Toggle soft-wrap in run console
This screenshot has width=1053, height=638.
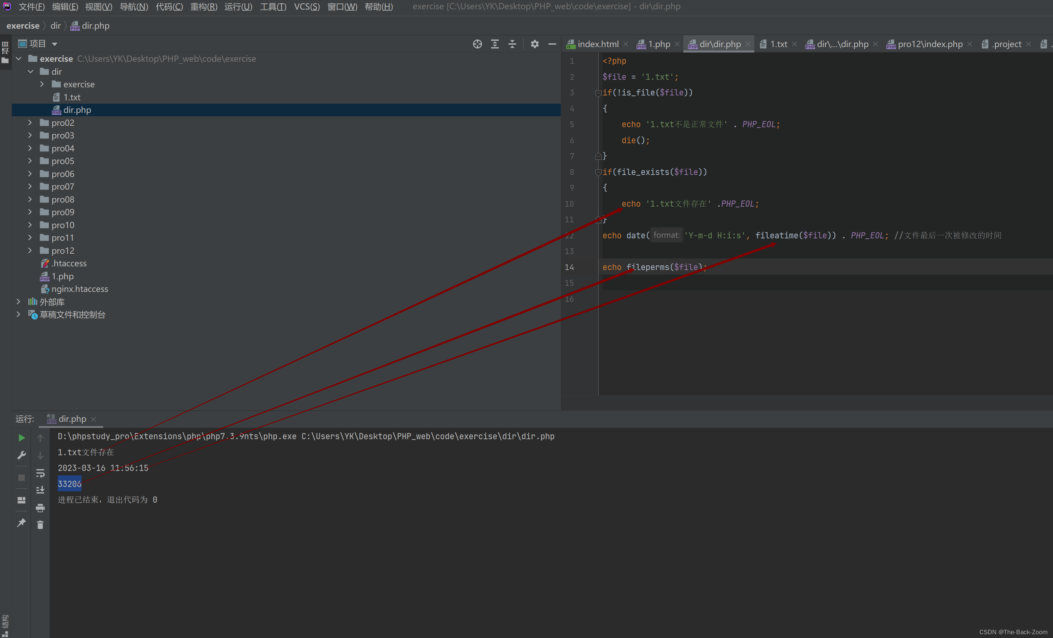click(x=40, y=473)
